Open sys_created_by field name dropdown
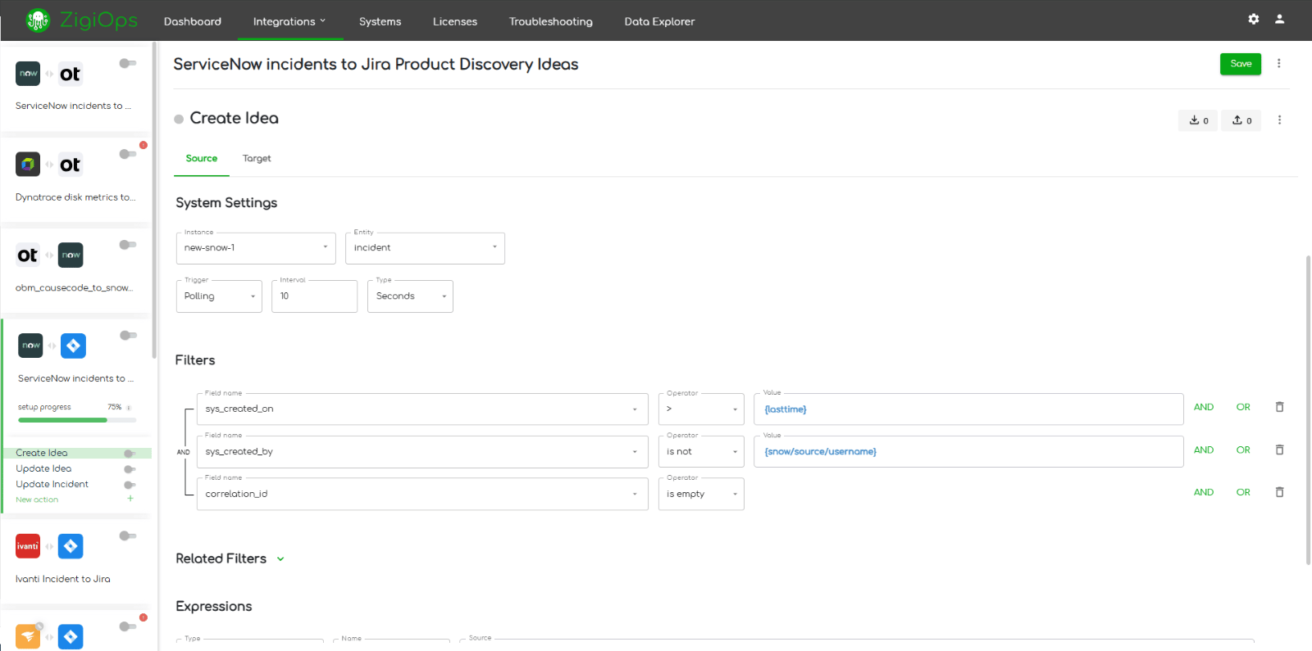 tap(422, 452)
